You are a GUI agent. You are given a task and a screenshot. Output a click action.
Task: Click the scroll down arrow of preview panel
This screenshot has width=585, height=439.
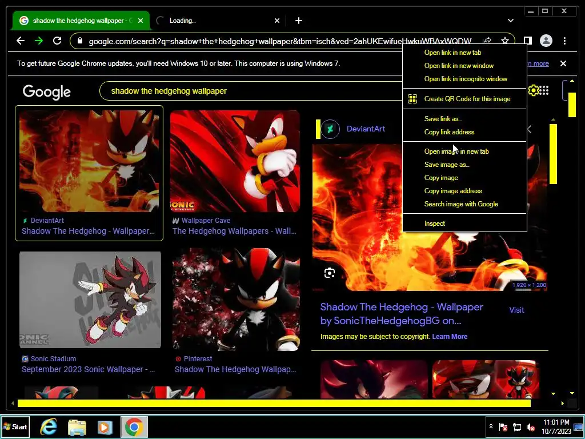(553, 393)
